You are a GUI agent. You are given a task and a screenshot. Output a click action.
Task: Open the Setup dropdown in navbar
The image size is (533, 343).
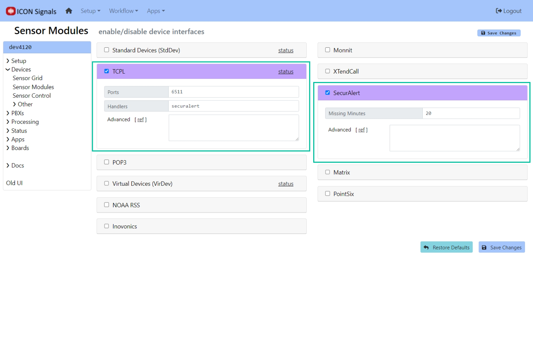[90, 11]
